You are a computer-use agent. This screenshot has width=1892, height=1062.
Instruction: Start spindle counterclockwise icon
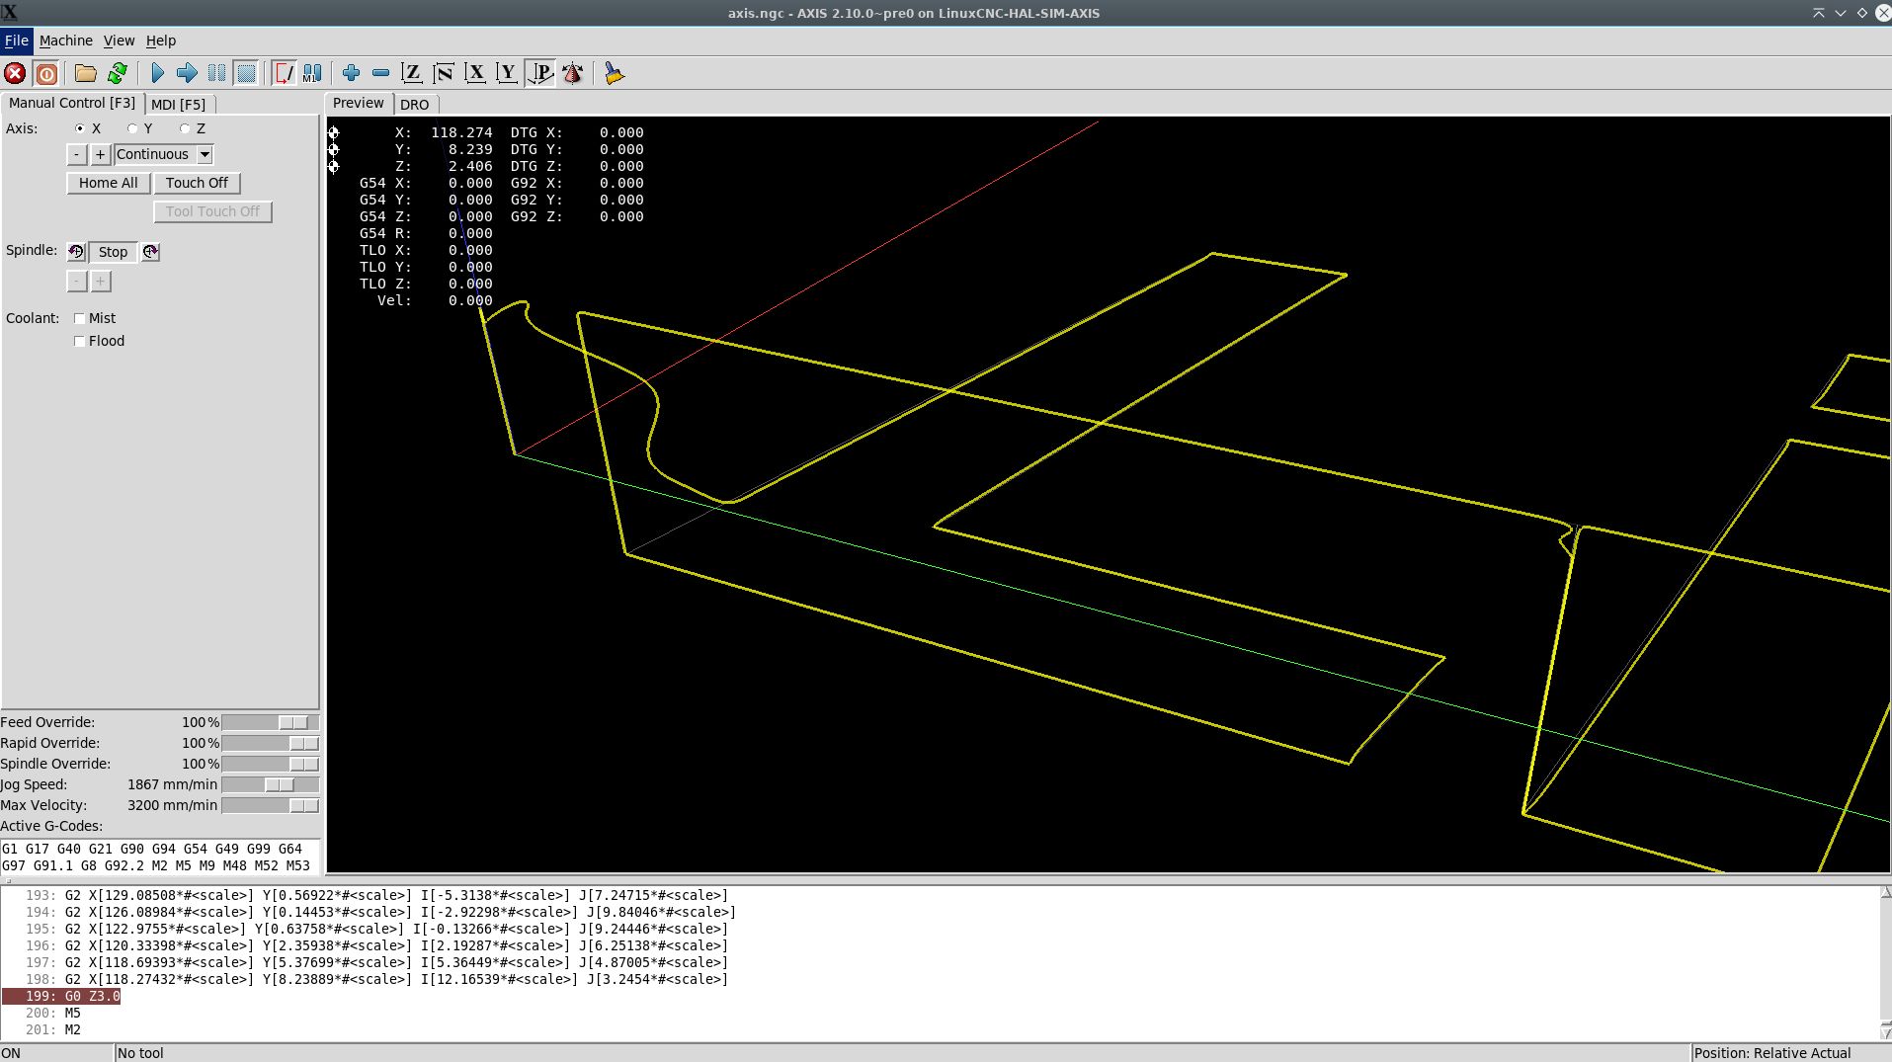click(x=76, y=252)
